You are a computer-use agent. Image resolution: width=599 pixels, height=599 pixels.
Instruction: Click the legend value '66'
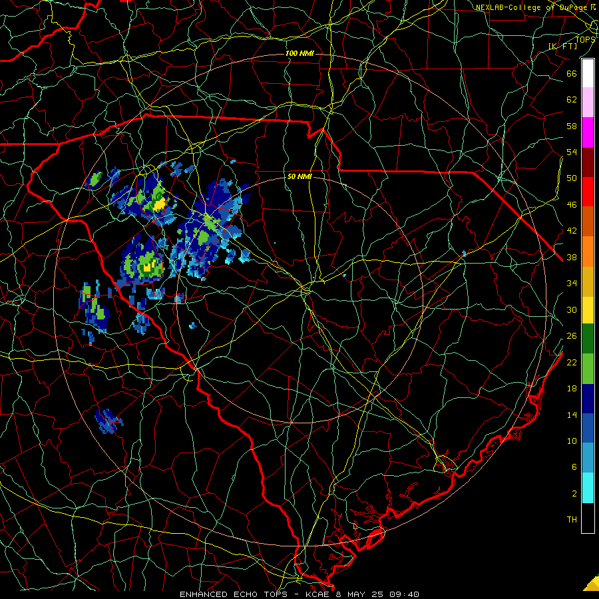coord(572,73)
